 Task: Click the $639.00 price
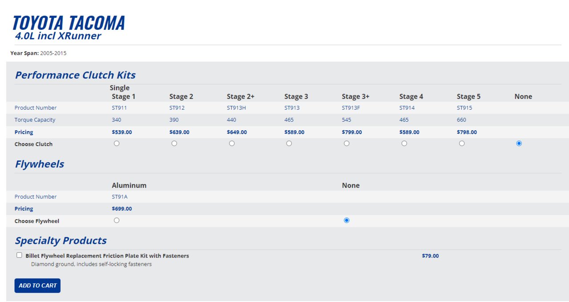pos(179,132)
